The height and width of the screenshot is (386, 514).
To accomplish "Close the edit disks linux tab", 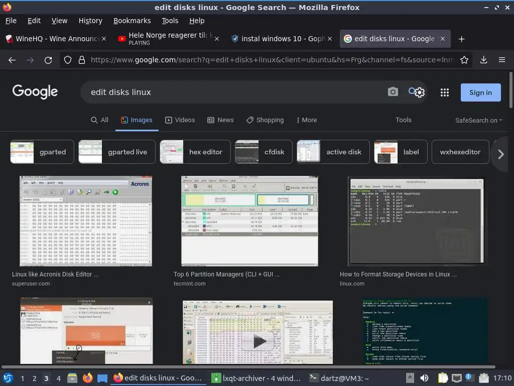I will 443,39.
